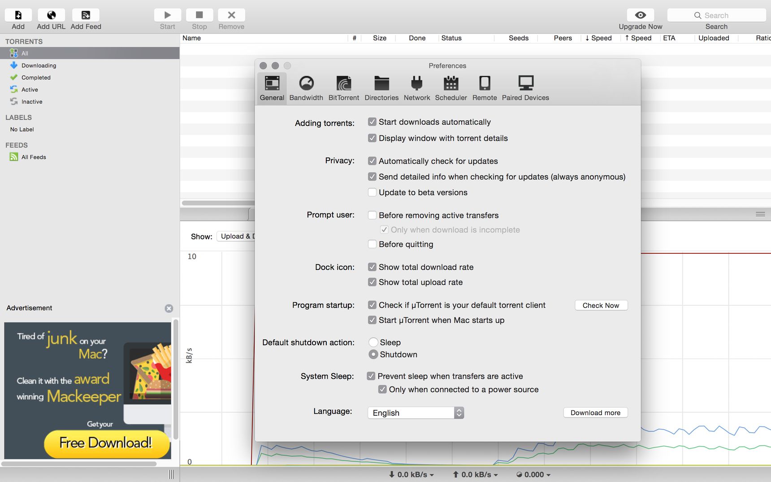771x482 pixels.
Task: Toggle Display window with torrent details
Action: click(x=372, y=138)
